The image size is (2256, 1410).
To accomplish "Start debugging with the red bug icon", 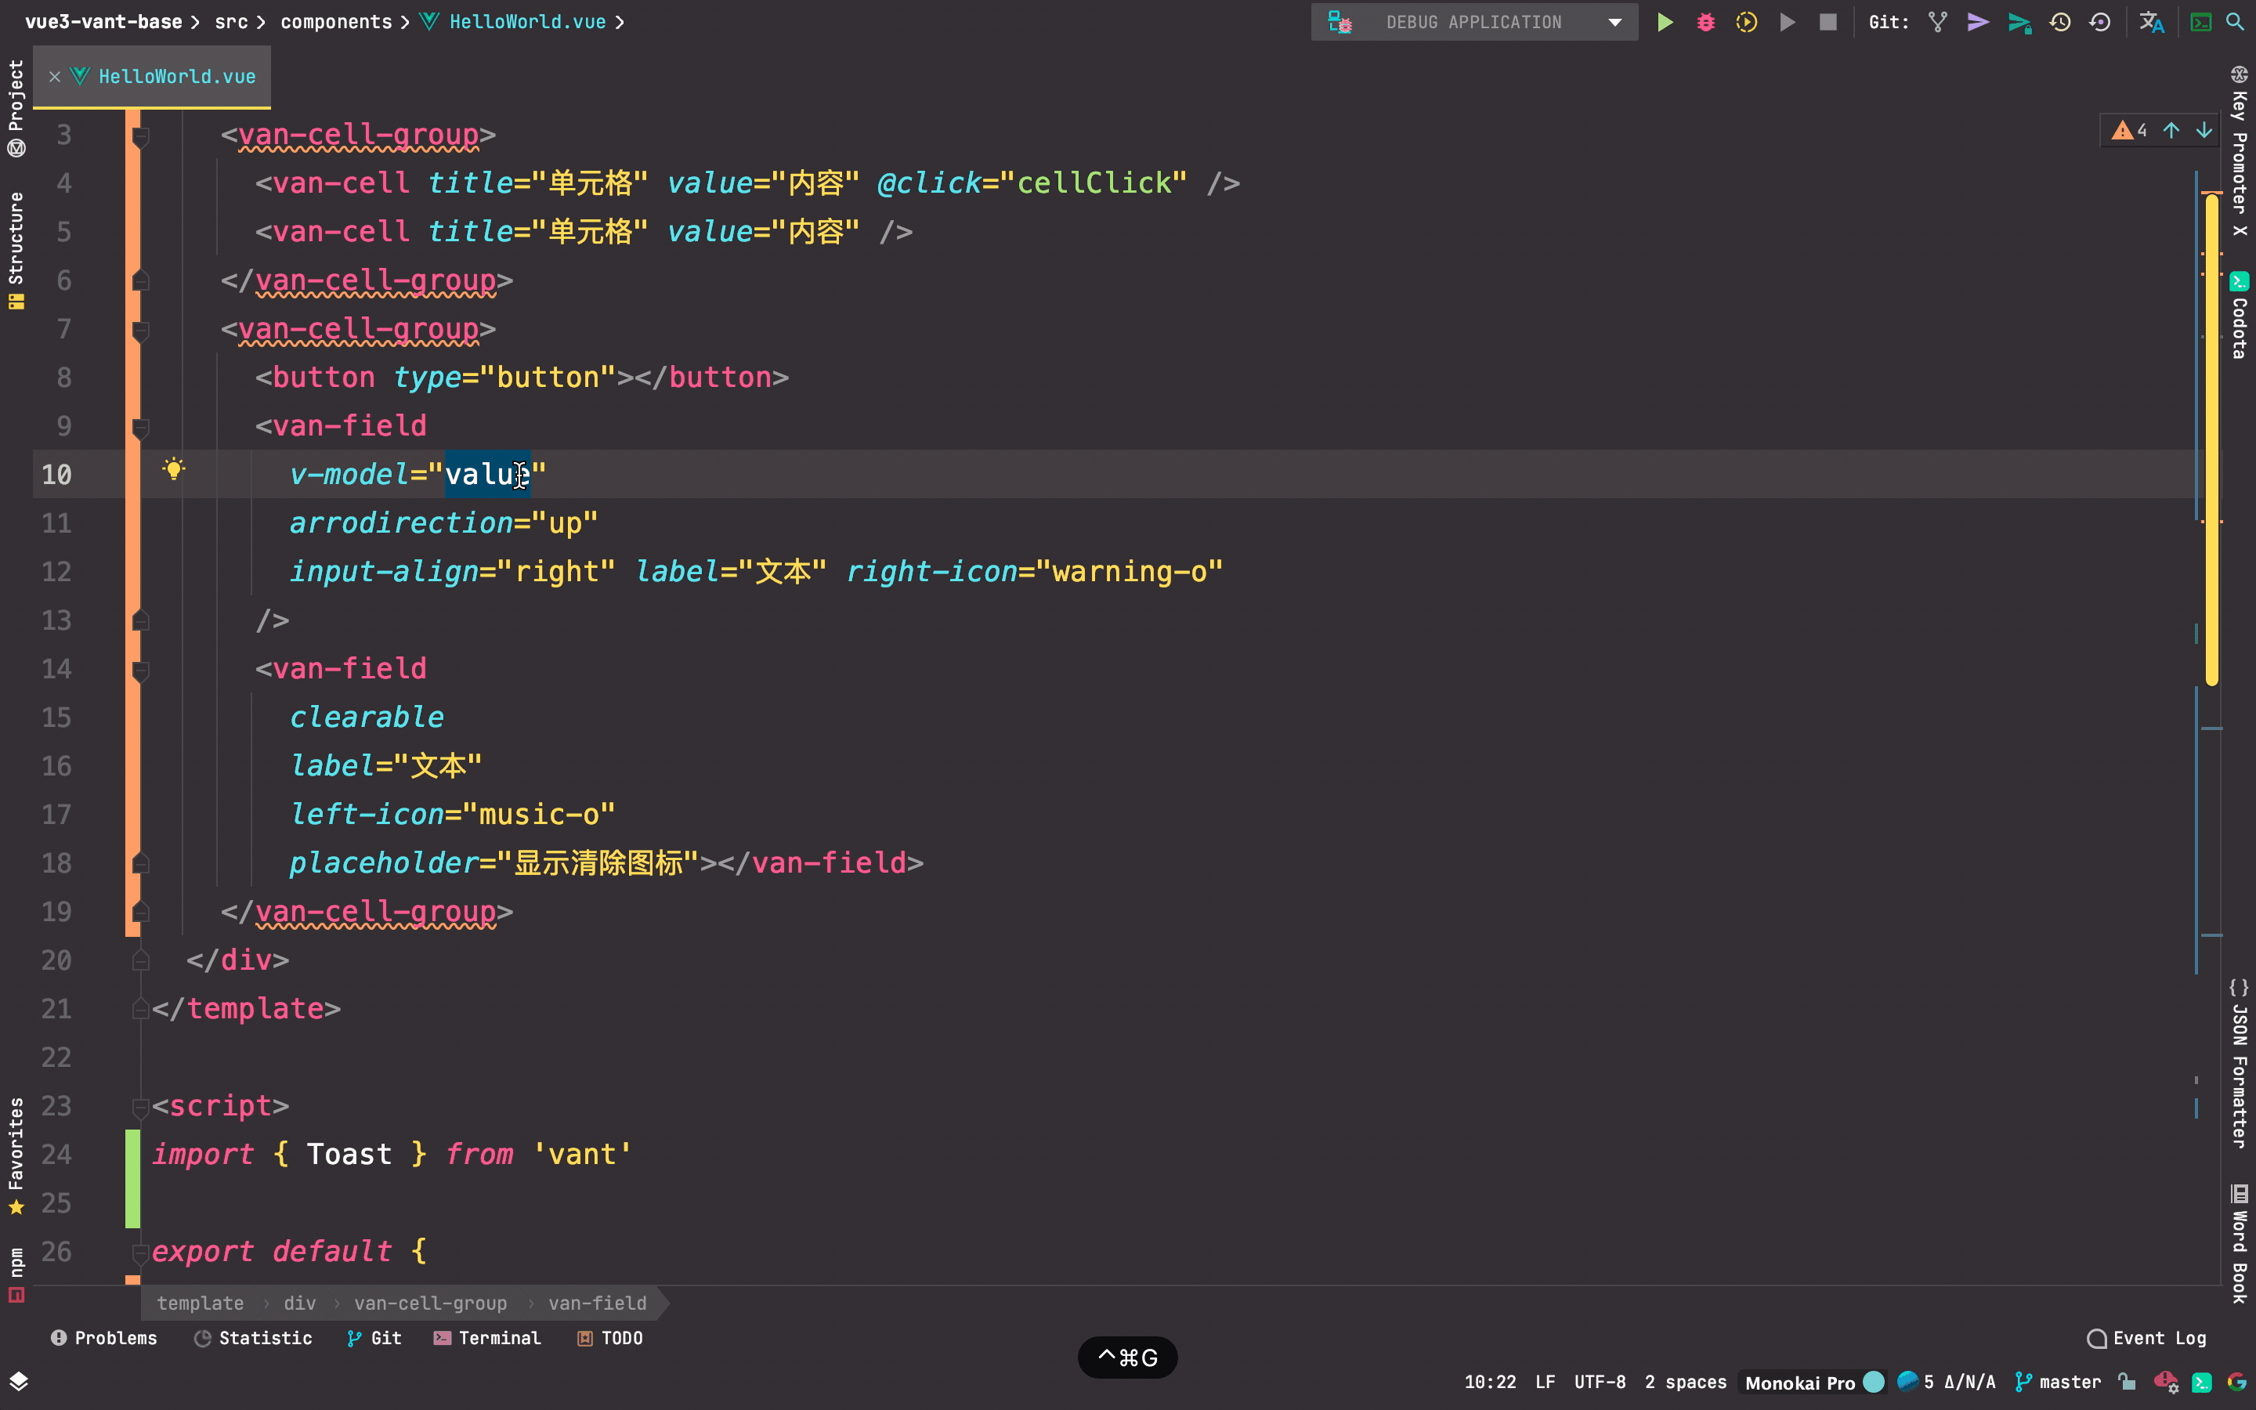I will 1705,23.
